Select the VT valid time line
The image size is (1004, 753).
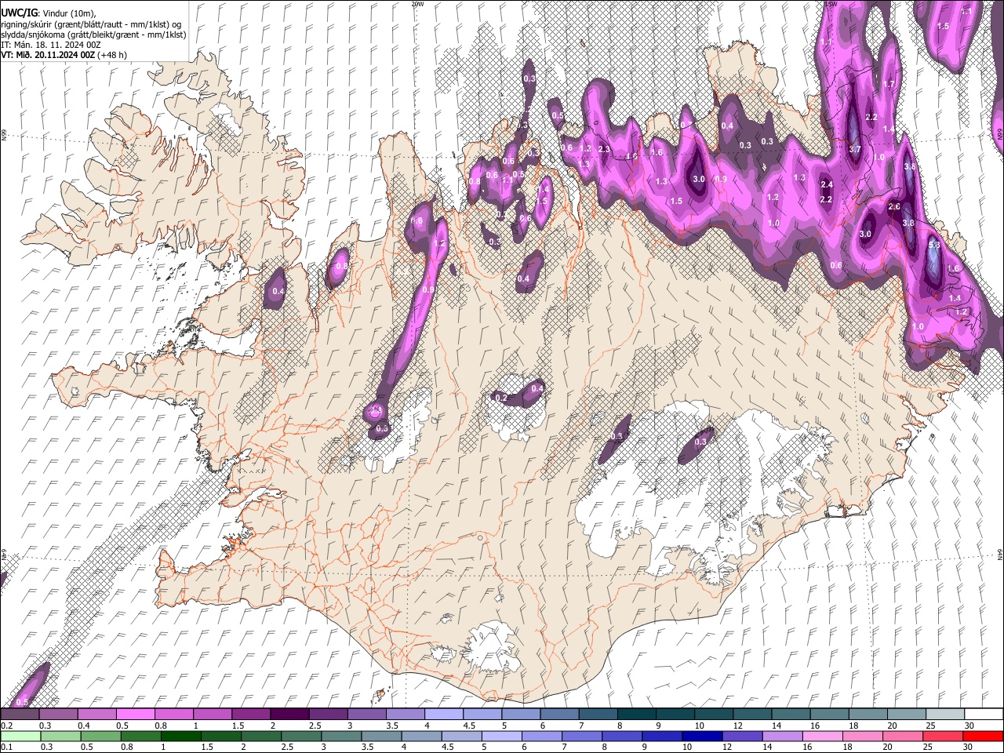(64, 55)
